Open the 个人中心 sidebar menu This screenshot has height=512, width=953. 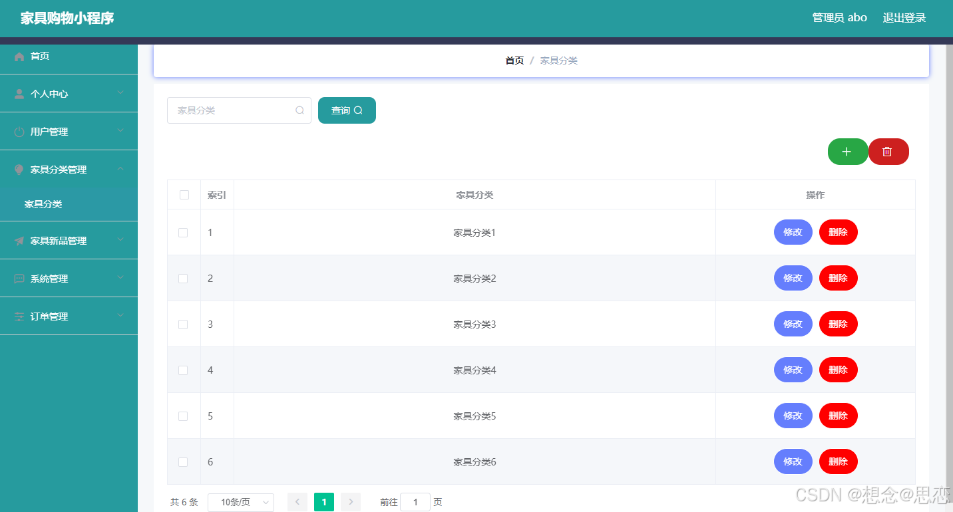pos(69,94)
